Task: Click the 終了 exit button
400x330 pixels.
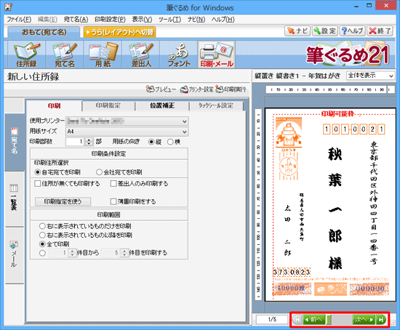Action: point(380,31)
